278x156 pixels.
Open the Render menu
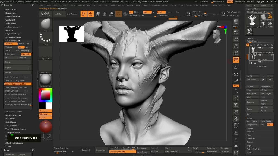point(165,5)
